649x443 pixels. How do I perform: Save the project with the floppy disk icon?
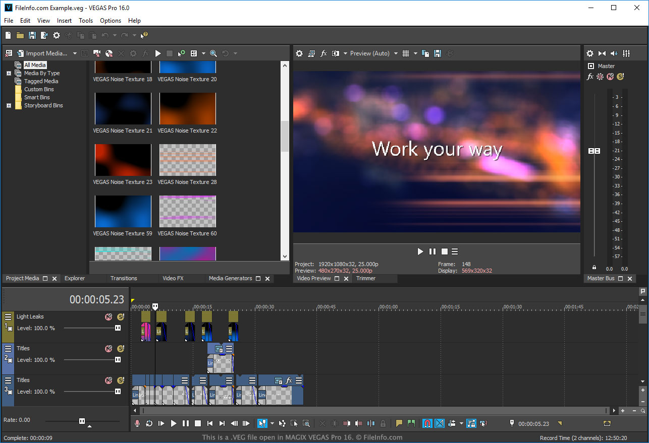pos(32,35)
